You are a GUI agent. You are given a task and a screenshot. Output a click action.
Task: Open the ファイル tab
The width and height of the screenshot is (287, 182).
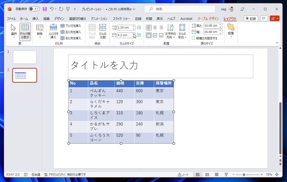click(x=11, y=18)
